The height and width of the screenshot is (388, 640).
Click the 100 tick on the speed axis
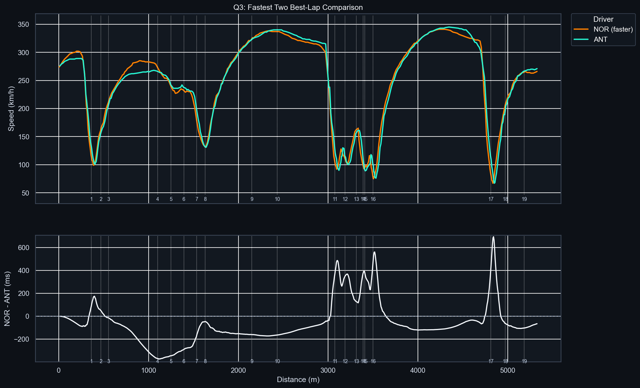coord(23,165)
